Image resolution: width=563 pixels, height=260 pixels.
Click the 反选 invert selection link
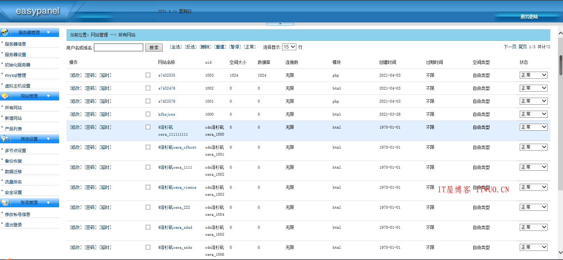(191, 47)
